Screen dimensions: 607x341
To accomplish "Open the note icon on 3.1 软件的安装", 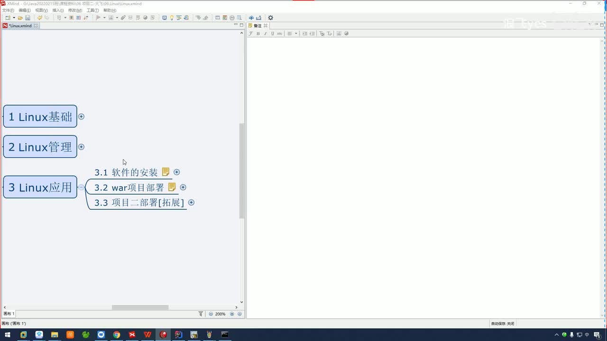I will 166,172.
